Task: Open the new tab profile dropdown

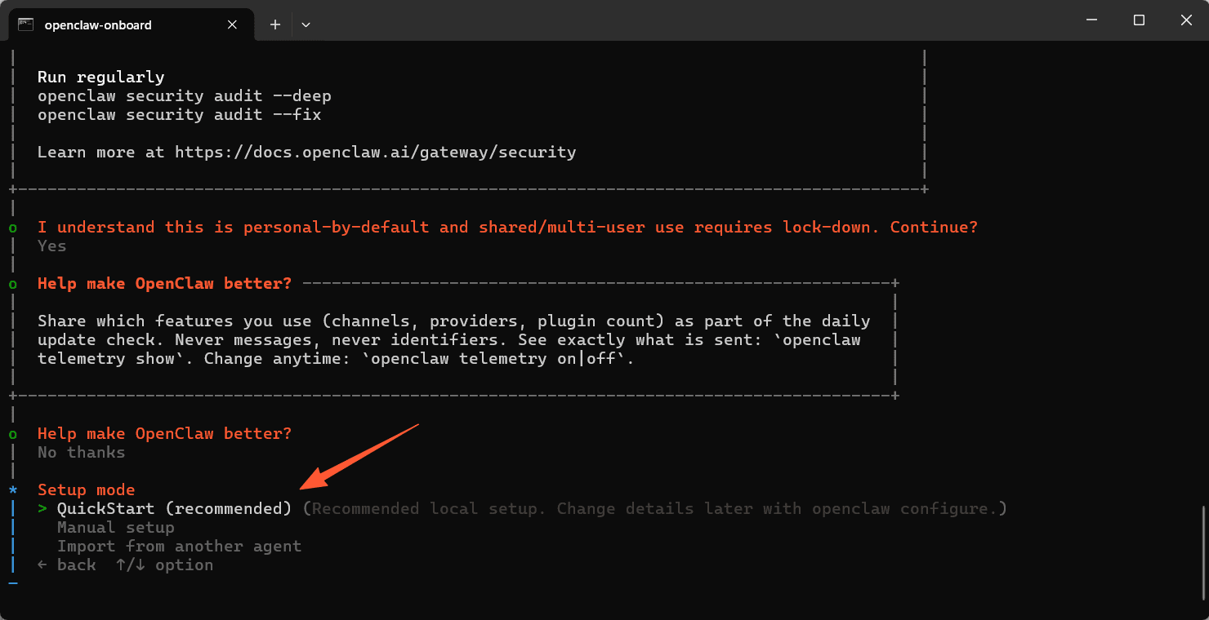Action: (306, 24)
